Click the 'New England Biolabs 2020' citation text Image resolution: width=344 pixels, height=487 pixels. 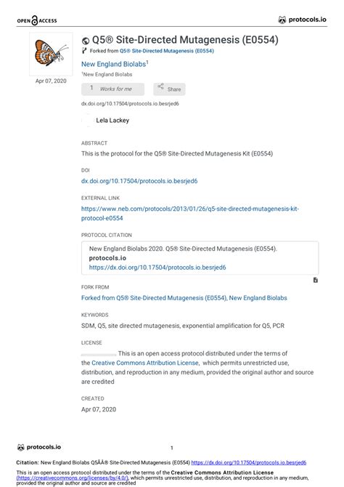[x=183, y=249]
